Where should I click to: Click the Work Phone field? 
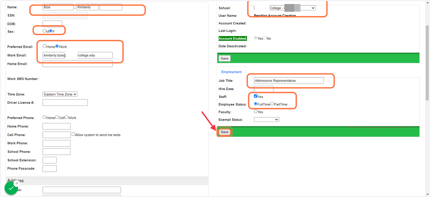(x=57, y=143)
